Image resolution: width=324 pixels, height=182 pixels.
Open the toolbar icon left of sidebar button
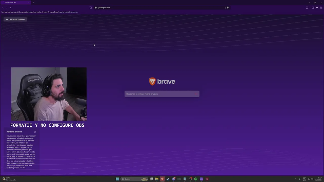coord(307,8)
